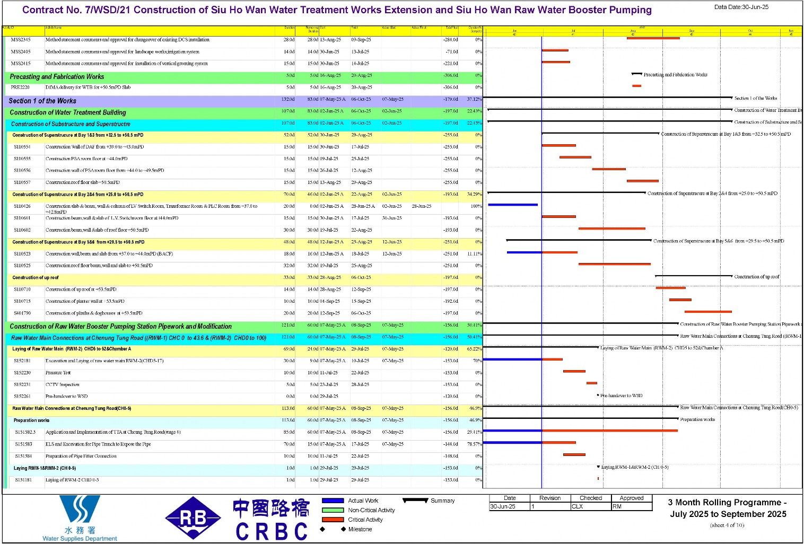Click the Water Supplies Department logo

80,518
